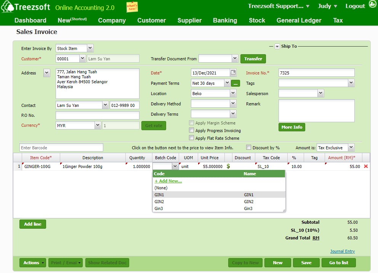Click the green dollar item info icon
Viewport: 378px width, 273px height.
(228, 166)
